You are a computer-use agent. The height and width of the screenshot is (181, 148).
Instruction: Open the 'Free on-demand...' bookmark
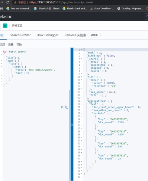pyautogui.click(x=19, y=9)
